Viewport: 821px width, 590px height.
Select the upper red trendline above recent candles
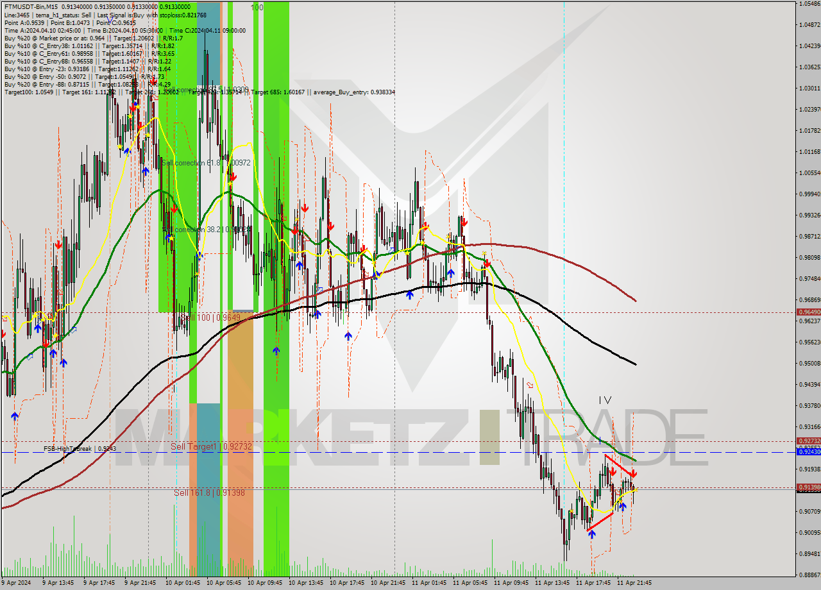(620, 466)
